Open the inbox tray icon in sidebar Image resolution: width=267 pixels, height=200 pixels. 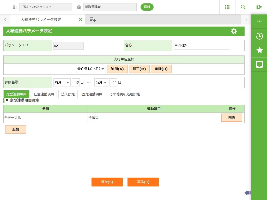[259, 64]
